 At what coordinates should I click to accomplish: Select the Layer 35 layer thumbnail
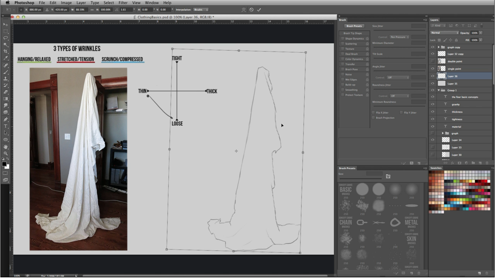pos(441,84)
